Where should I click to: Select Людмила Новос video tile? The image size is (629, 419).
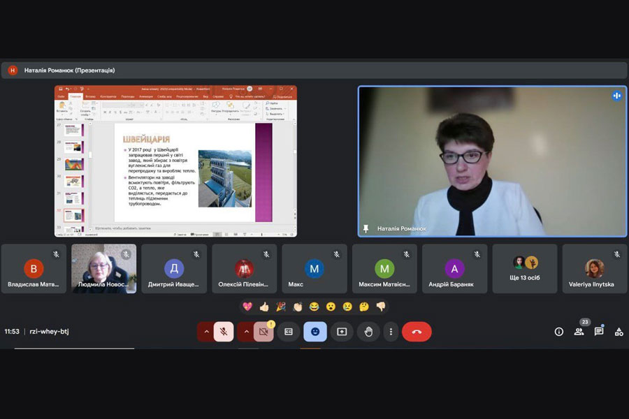[x=104, y=269]
